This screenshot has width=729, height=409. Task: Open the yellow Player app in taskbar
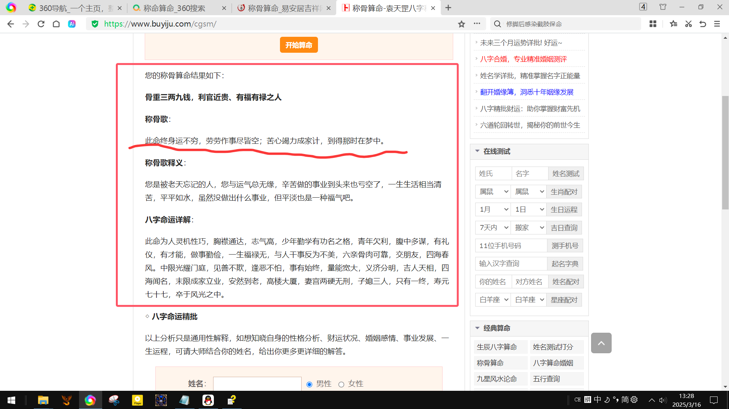[x=138, y=400]
